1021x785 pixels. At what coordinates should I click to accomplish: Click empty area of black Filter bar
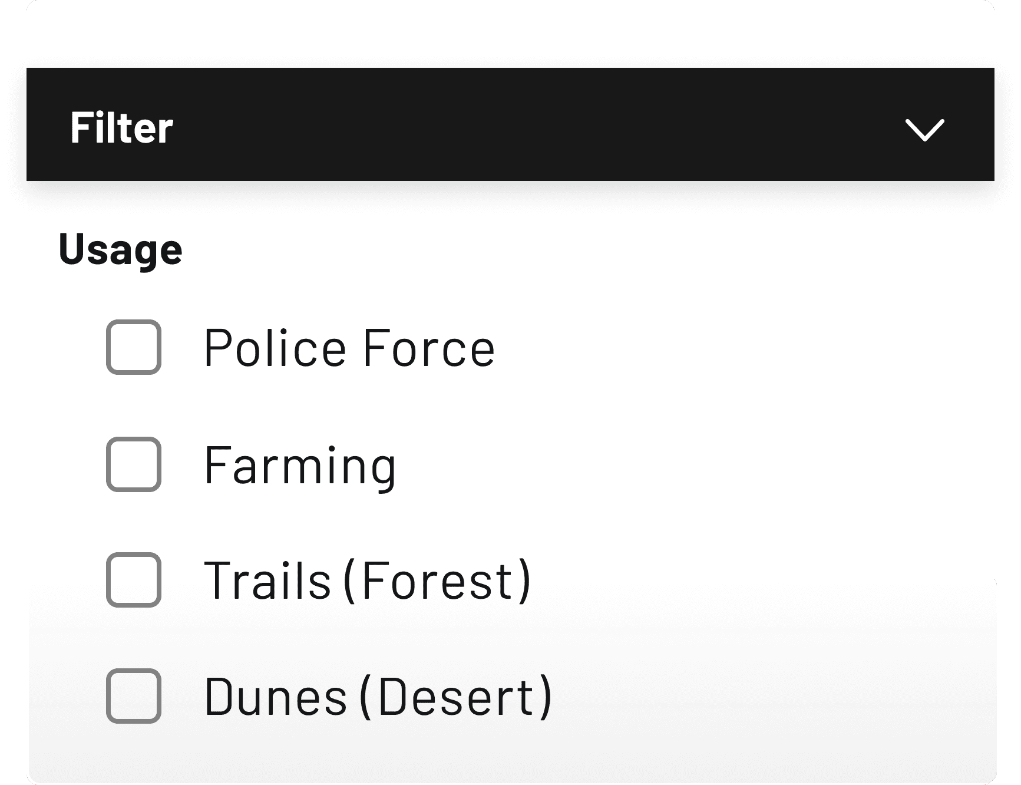point(530,125)
